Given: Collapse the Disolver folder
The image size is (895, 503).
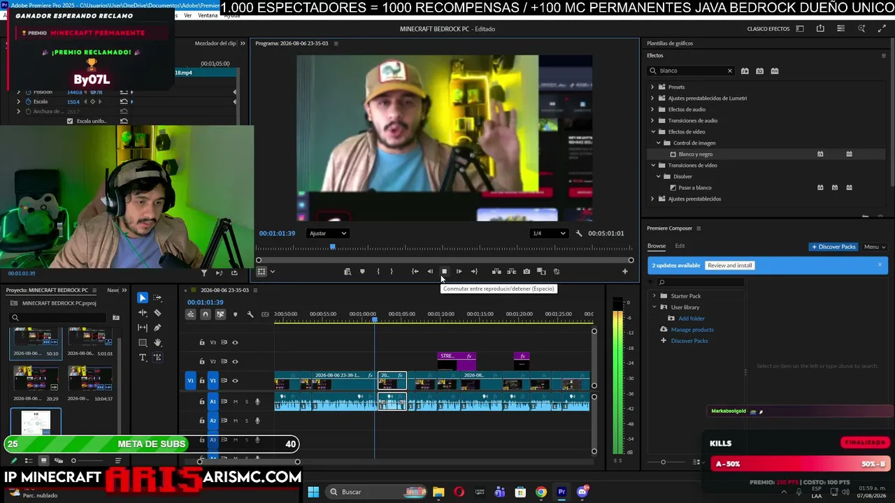Looking at the screenshot, I should click(658, 177).
